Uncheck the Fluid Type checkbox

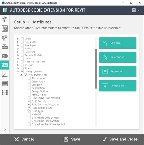(x=29, y=111)
